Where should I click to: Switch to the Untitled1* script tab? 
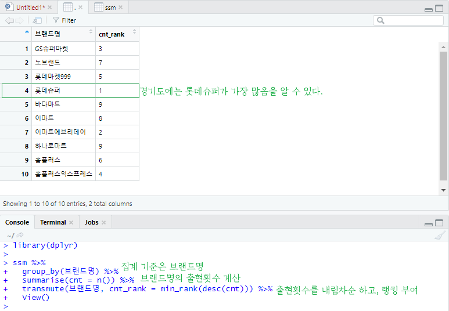point(30,8)
